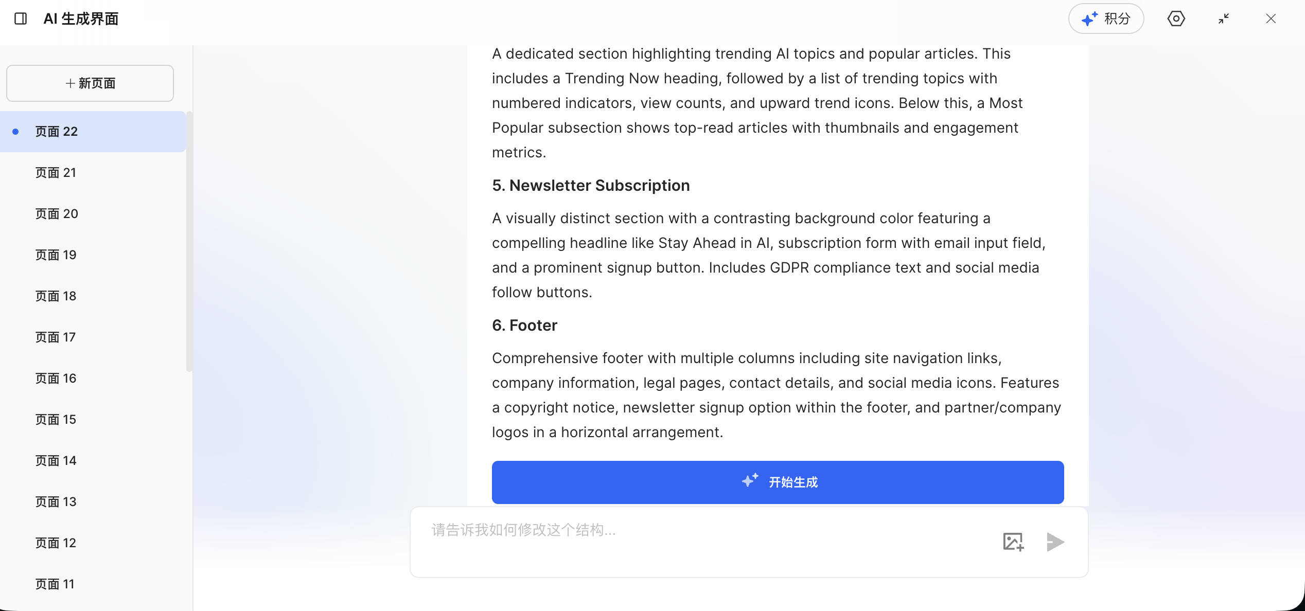Click the upload image icon

tap(1013, 542)
